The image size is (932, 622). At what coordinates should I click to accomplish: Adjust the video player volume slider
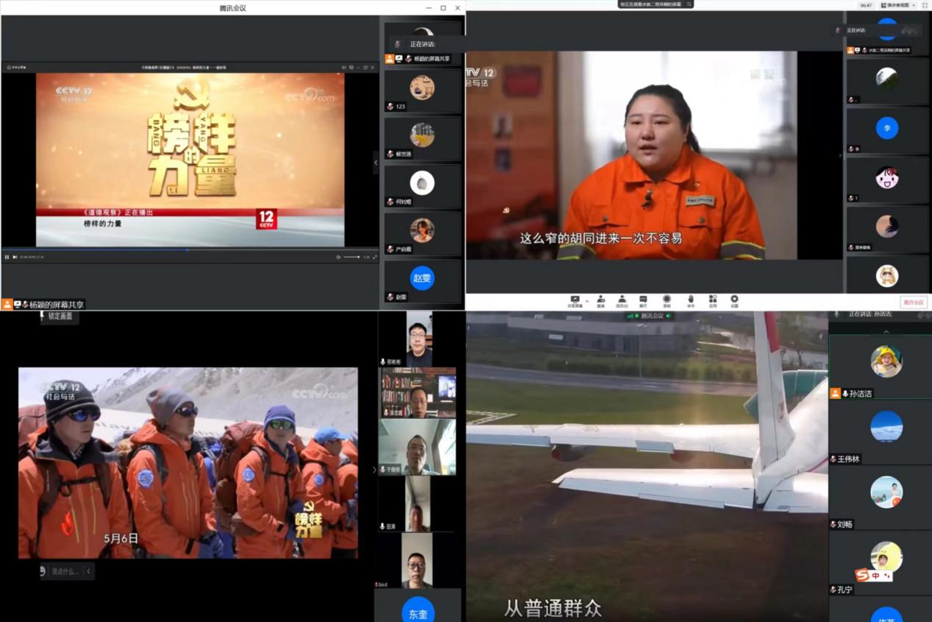pyautogui.click(x=352, y=257)
